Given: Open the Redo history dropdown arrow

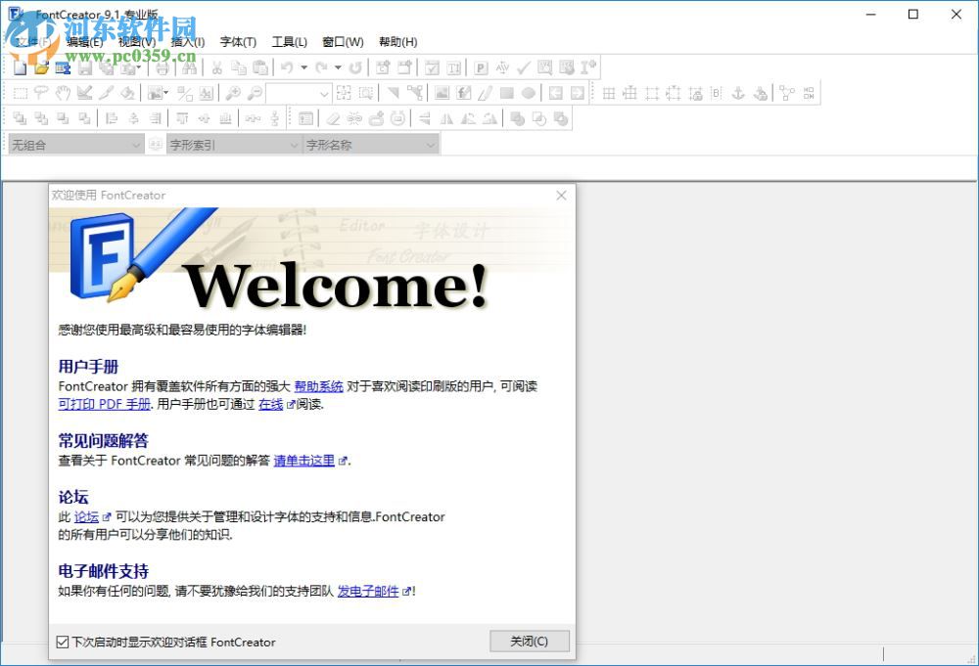Looking at the screenshot, I should tap(336, 67).
